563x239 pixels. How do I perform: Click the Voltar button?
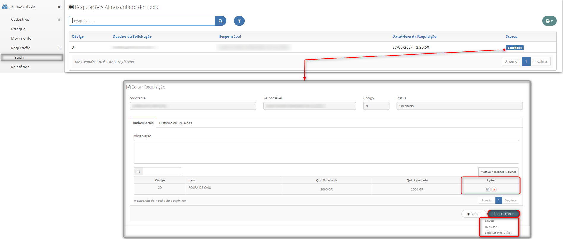[474, 214]
